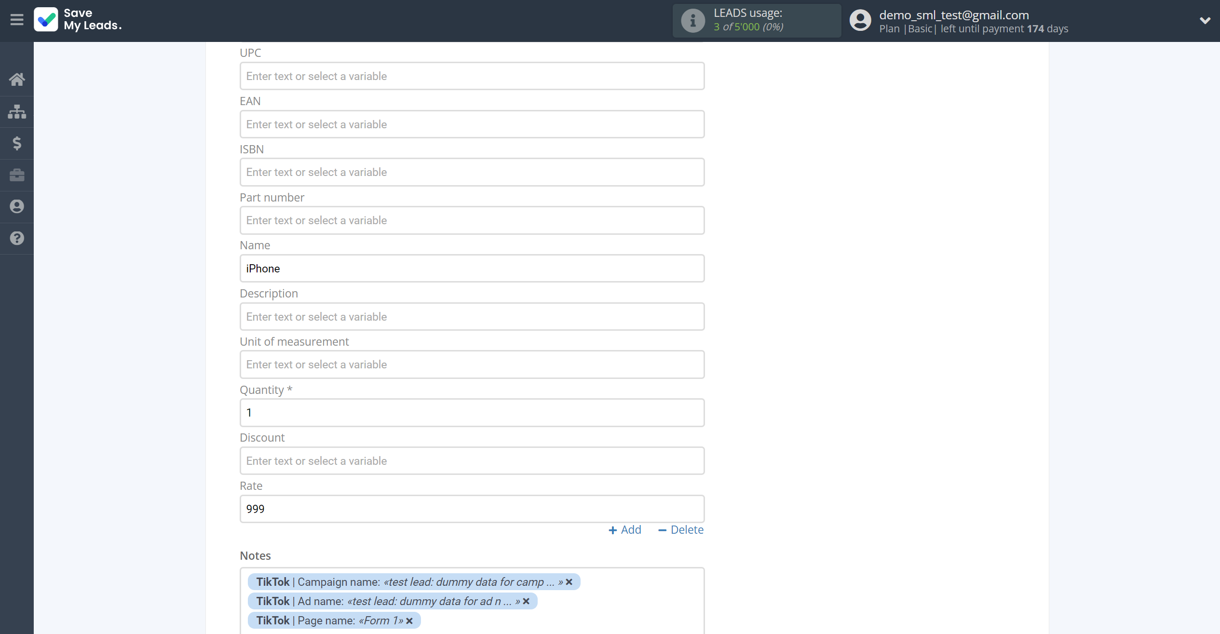The image size is (1220, 634).
Task: Focus the Part number input field
Action: point(472,220)
